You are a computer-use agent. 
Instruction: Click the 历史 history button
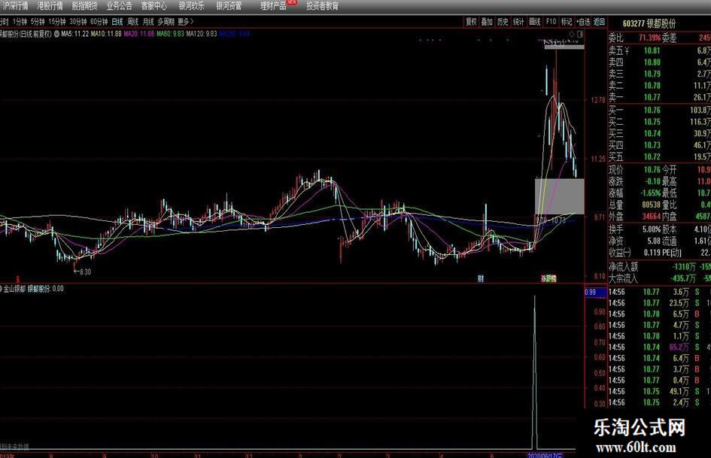tap(503, 21)
